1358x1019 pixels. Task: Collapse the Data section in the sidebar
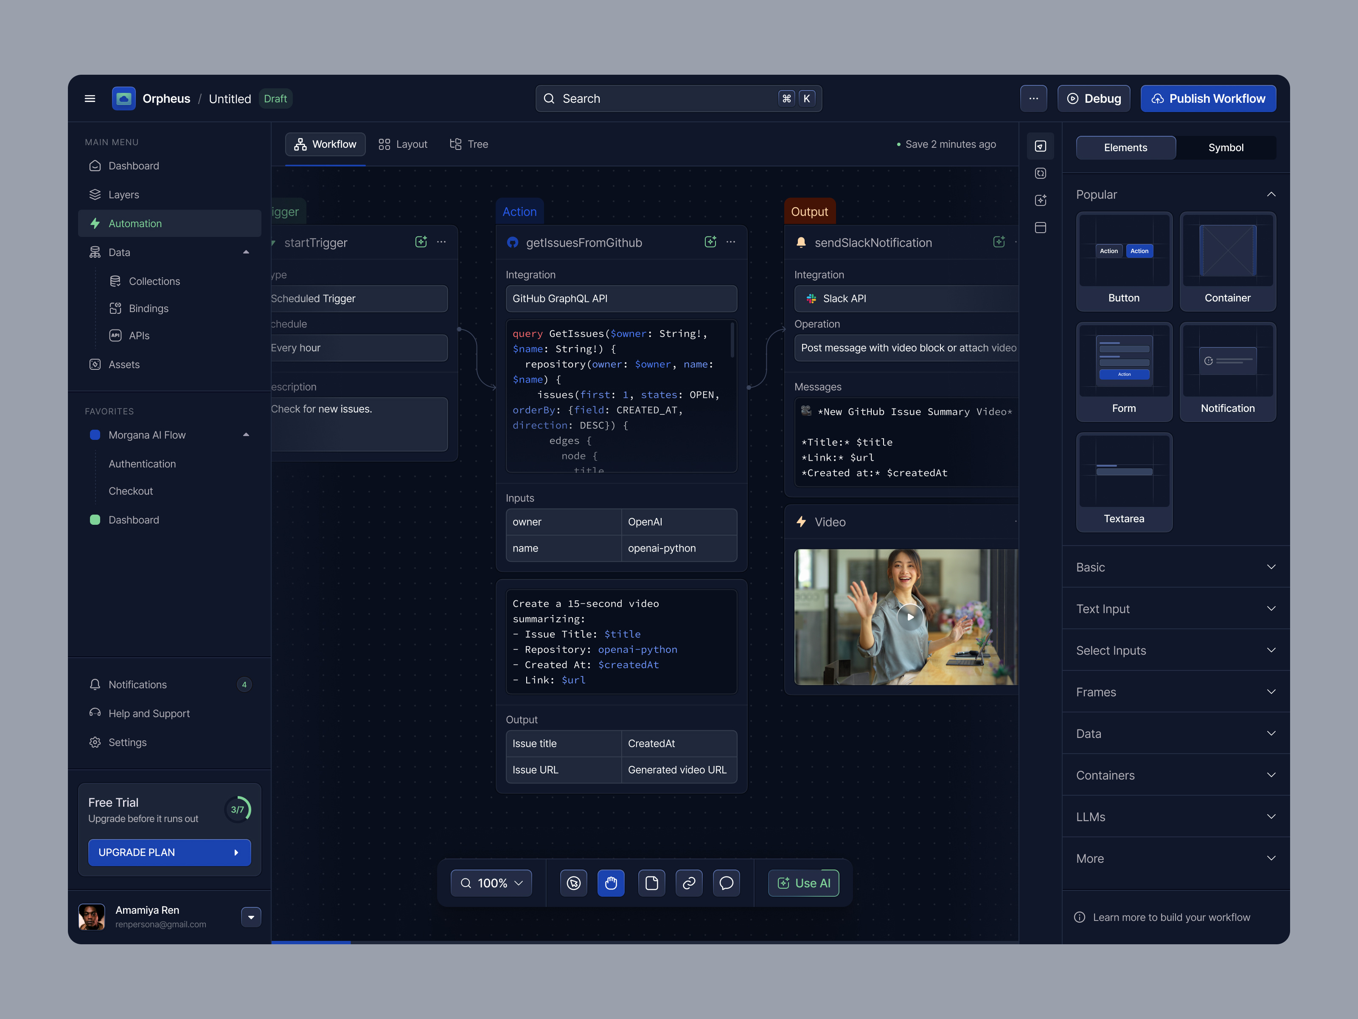[x=246, y=252]
